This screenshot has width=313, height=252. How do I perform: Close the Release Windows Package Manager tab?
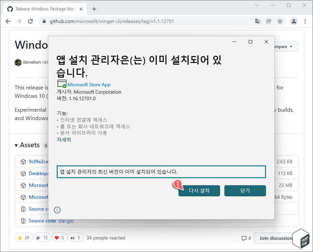click(81, 9)
